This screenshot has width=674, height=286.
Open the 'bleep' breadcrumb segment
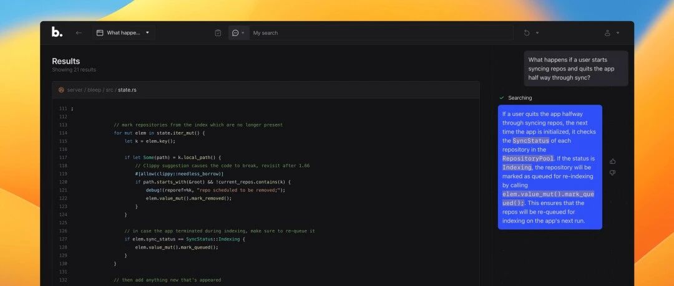(95, 90)
